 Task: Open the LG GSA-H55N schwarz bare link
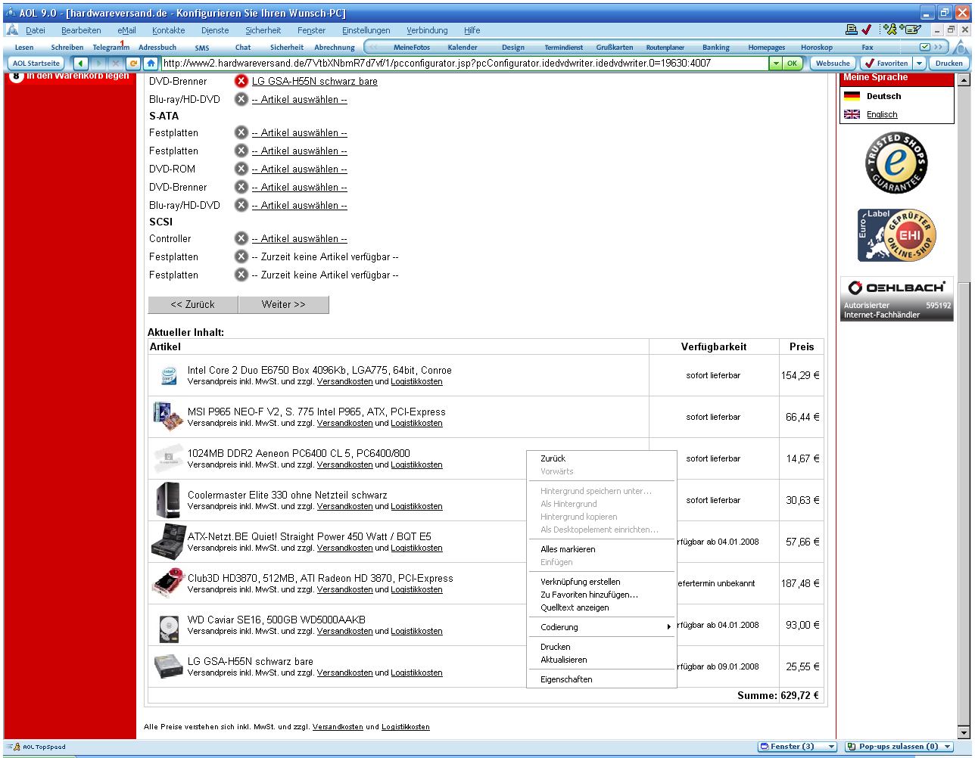pyautogui.click(x=314, y=81)
